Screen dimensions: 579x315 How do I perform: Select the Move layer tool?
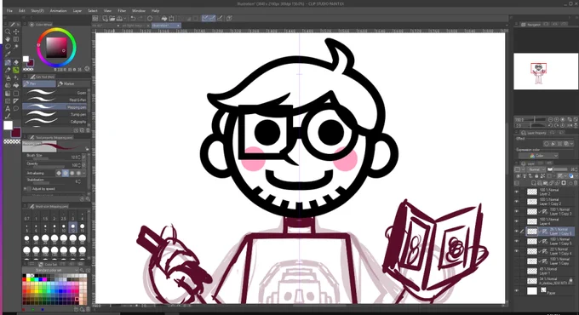point(16,31)
